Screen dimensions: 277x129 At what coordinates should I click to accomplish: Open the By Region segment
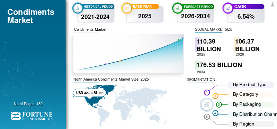250,124
